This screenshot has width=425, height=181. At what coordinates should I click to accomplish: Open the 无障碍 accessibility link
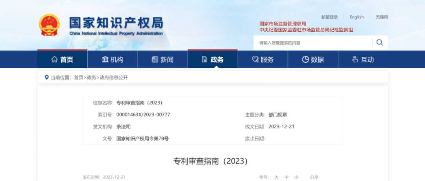tap(381, 17)
